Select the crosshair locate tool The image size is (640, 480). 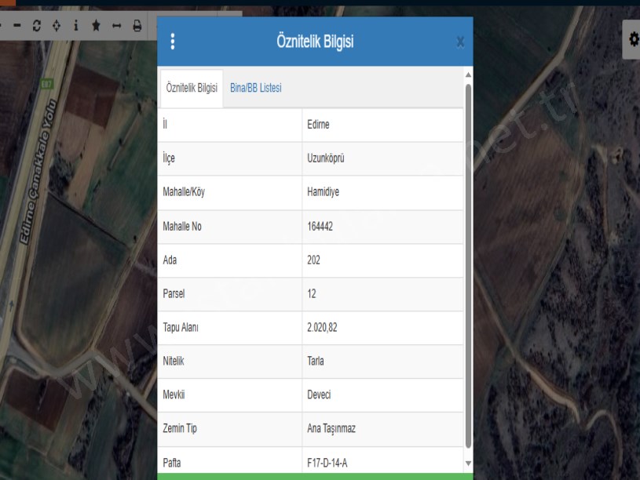[x=56, y=26]
